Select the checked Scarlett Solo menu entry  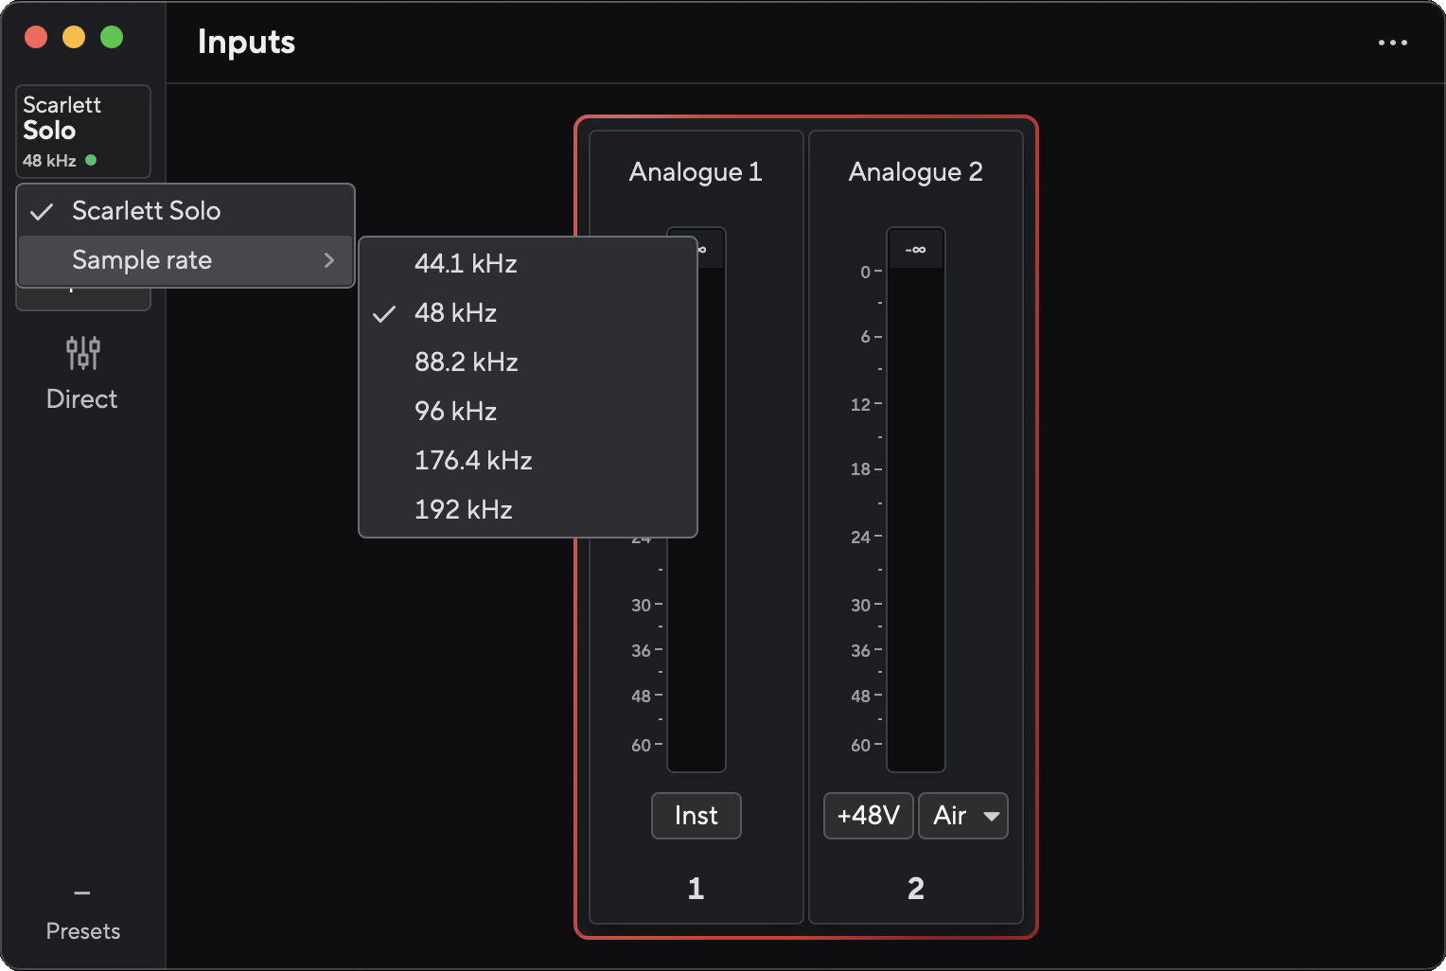pos(185,211)
